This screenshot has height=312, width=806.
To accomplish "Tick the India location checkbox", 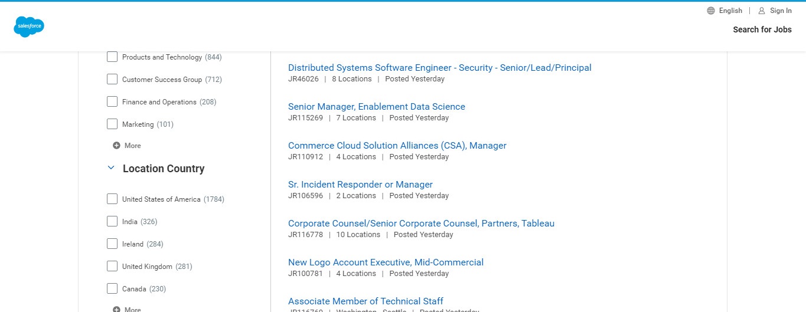I will point(112,222).
